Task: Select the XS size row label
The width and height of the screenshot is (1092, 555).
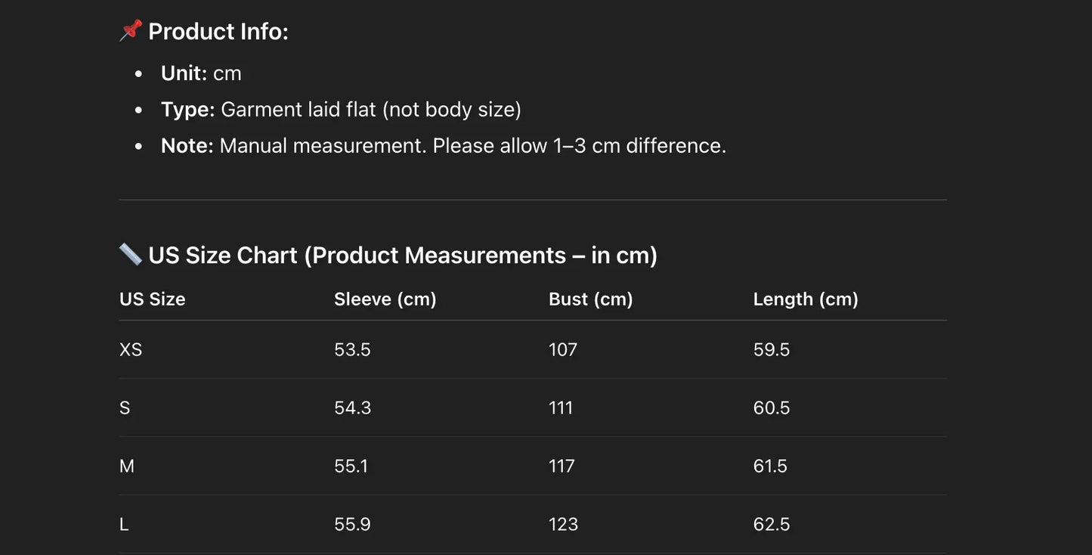Action: pos(131,350)
